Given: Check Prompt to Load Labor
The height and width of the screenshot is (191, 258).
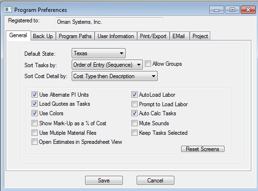Looking at the screenshot, I should tap(134, 104).
